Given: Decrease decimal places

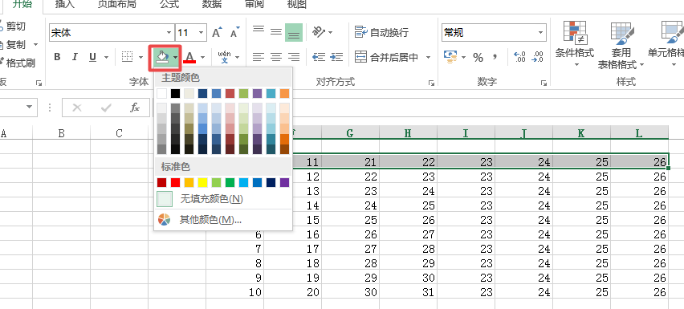Looking at the screenshot, I should tap(538, 57).
